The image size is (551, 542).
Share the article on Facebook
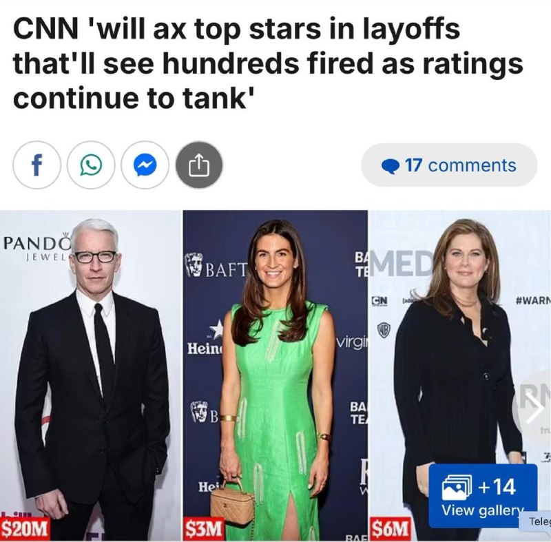(x=37, y=165)
